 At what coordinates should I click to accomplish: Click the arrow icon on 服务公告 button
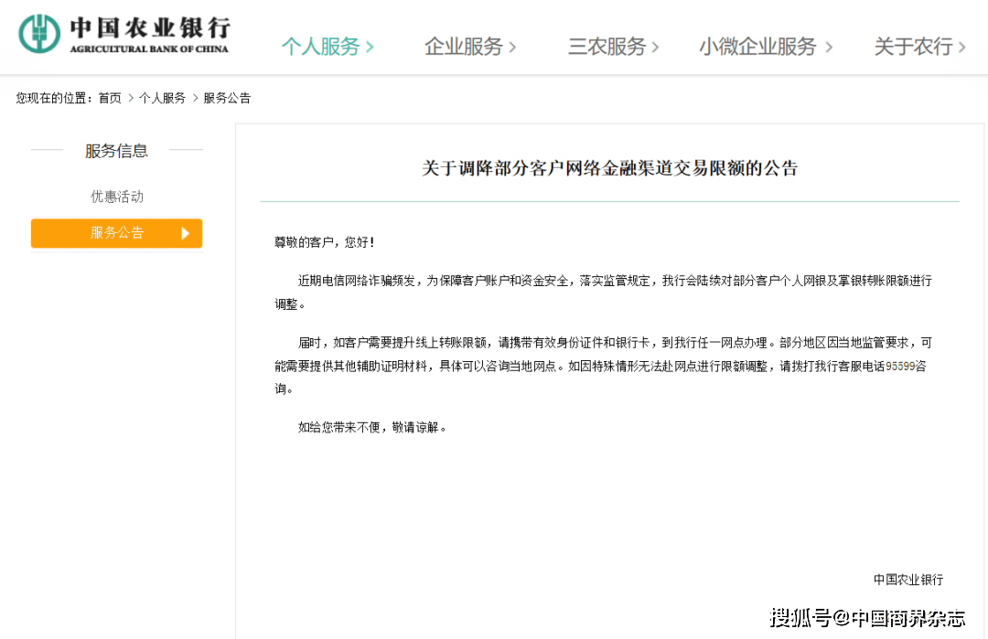click(x=187, y=233)
